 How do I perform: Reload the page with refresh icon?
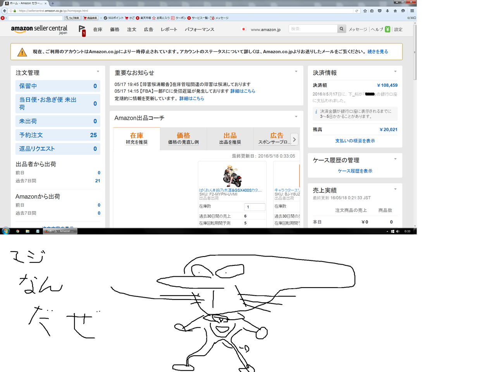(356, 11)
